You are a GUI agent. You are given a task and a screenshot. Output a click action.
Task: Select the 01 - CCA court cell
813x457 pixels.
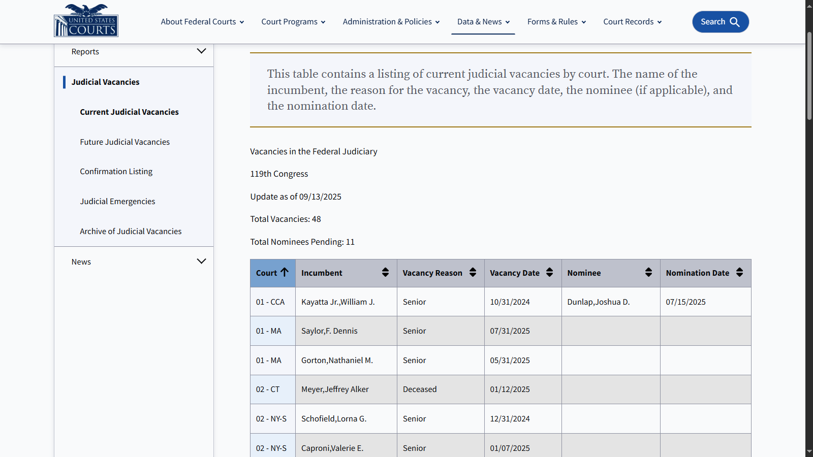[273, 302]
